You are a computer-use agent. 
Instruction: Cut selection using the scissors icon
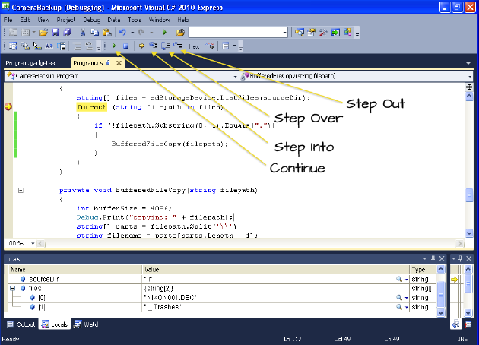coord(83,33)
